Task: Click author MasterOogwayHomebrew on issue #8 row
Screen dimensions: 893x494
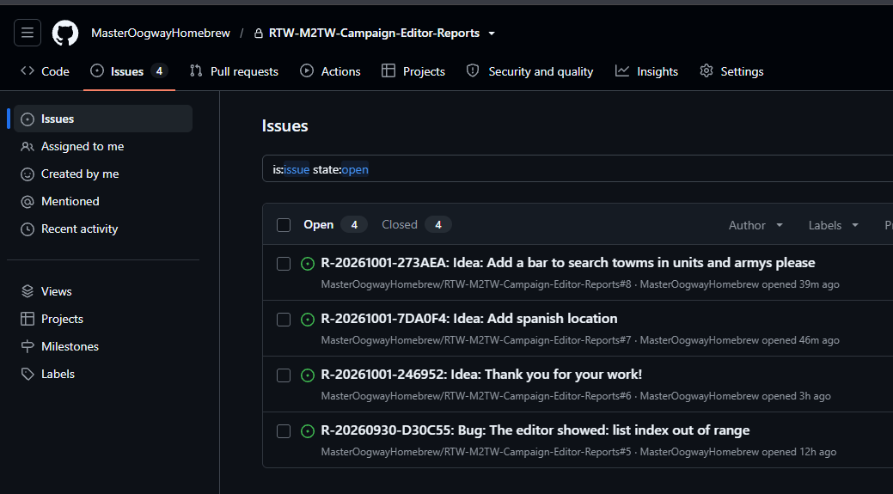Action: (700, 284)
